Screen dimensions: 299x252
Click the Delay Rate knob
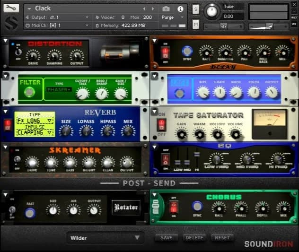pyautogui.click(x=206, y=52)
